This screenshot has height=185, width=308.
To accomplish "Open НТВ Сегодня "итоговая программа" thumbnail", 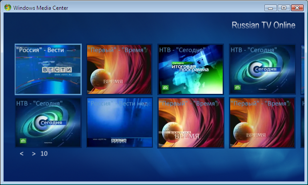I will click(191, 69).
